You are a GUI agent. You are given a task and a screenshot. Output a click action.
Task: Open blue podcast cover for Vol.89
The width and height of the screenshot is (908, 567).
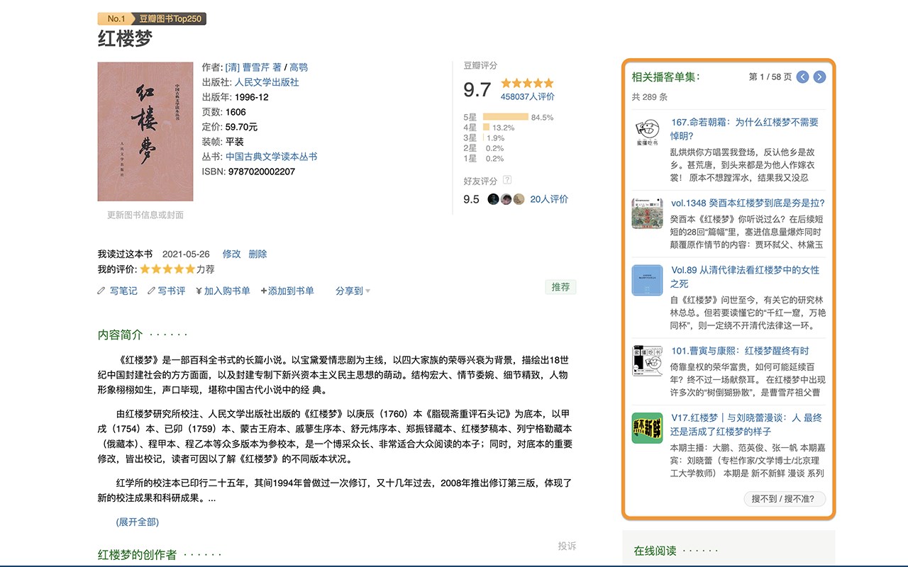[x=647, y=281]
